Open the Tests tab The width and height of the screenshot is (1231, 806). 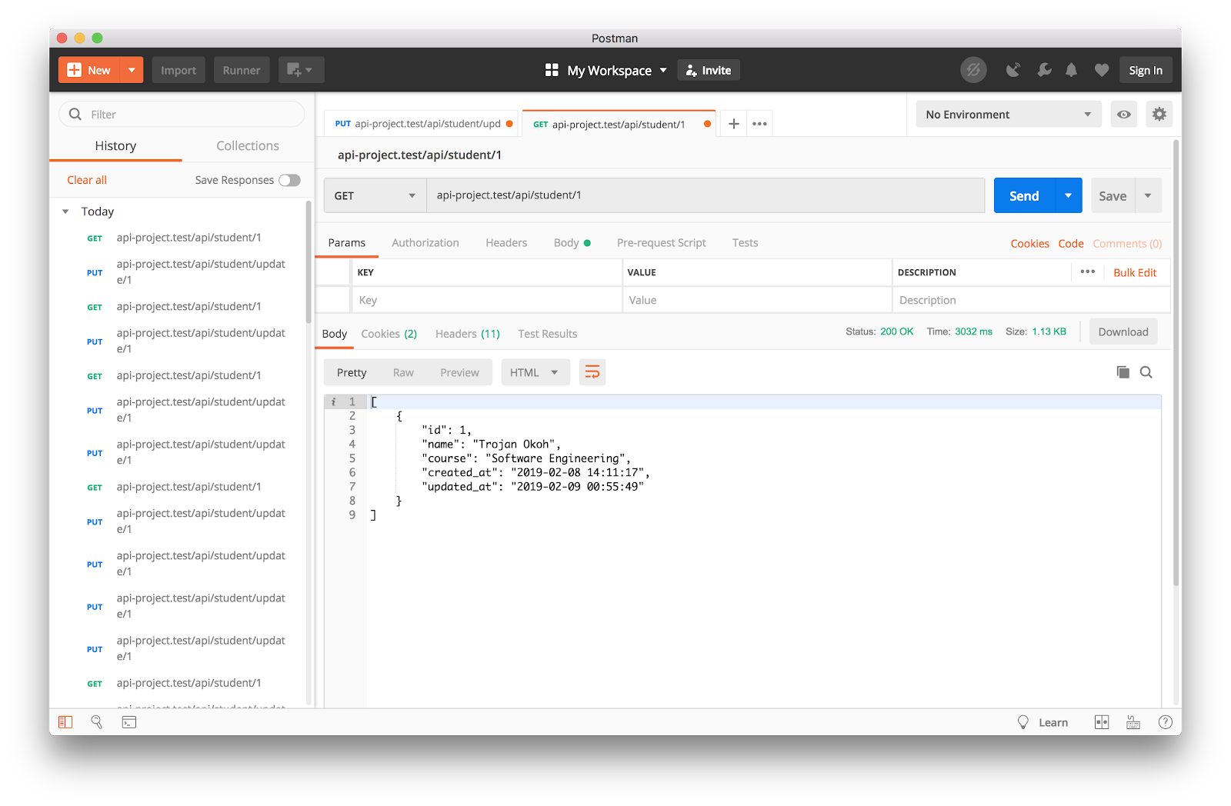[x=745, y=243]
